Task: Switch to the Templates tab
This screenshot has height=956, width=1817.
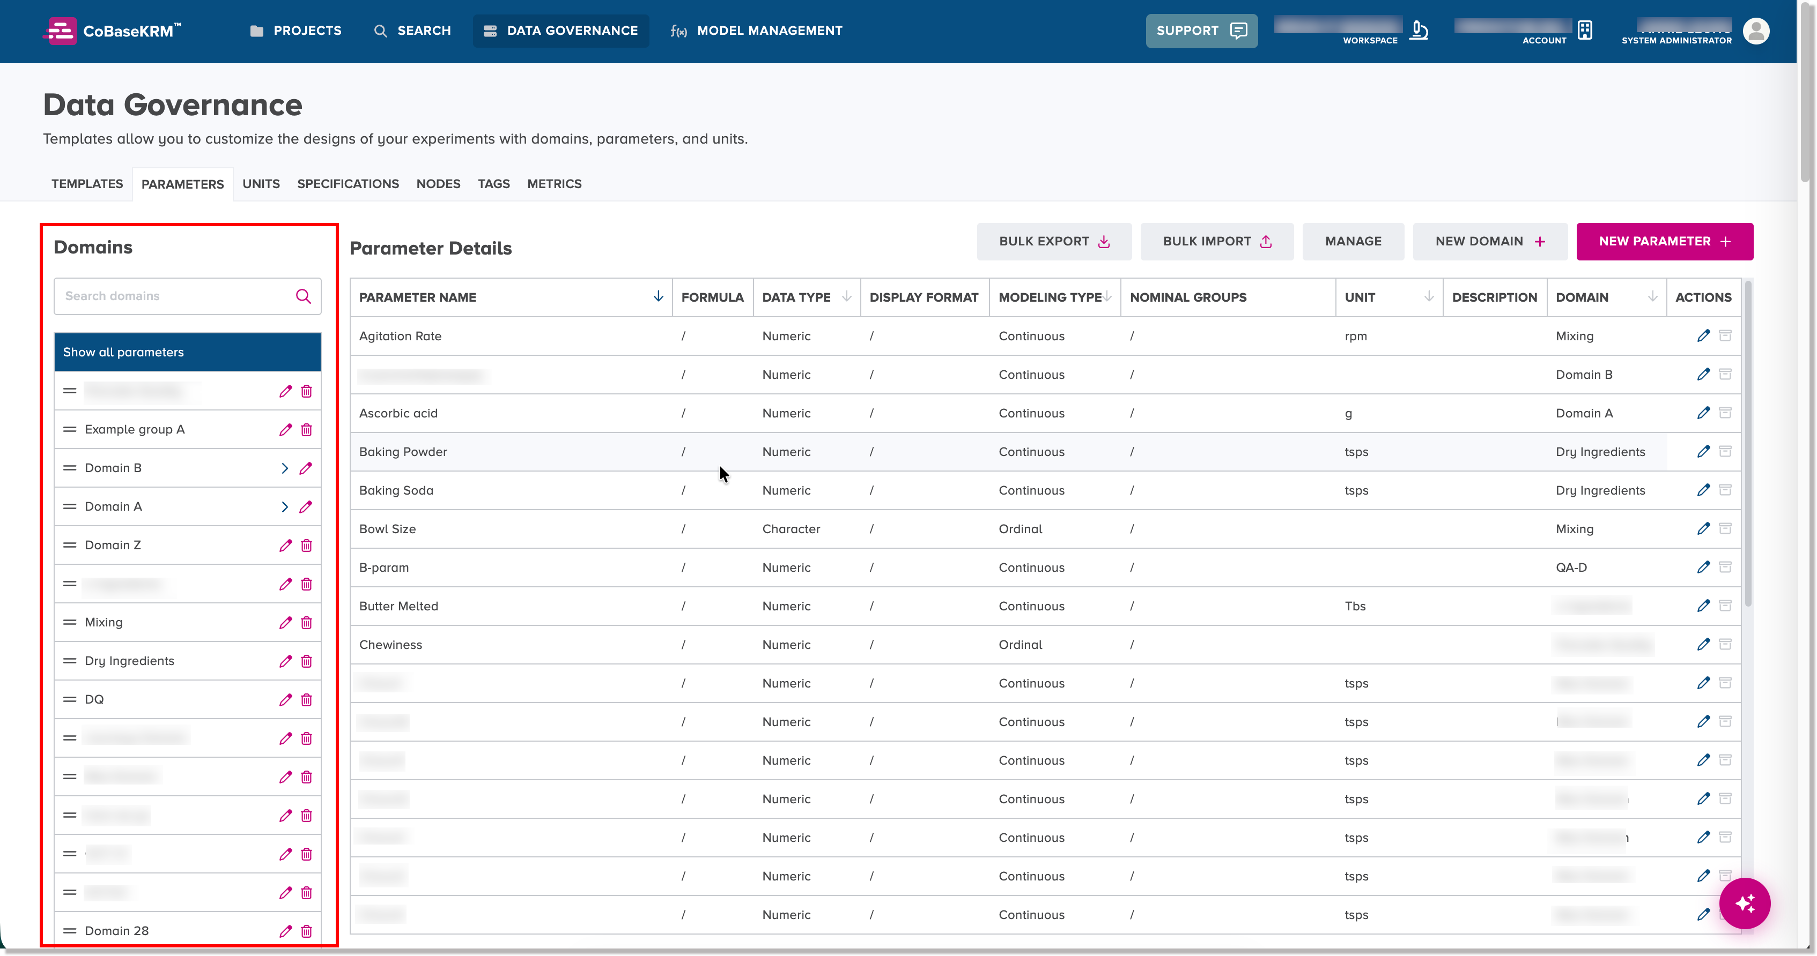Action: [x=87, y=184]
